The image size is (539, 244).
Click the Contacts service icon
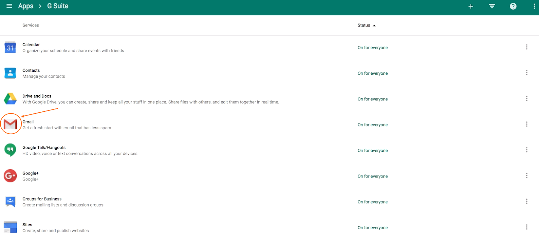tap(10, 73)
